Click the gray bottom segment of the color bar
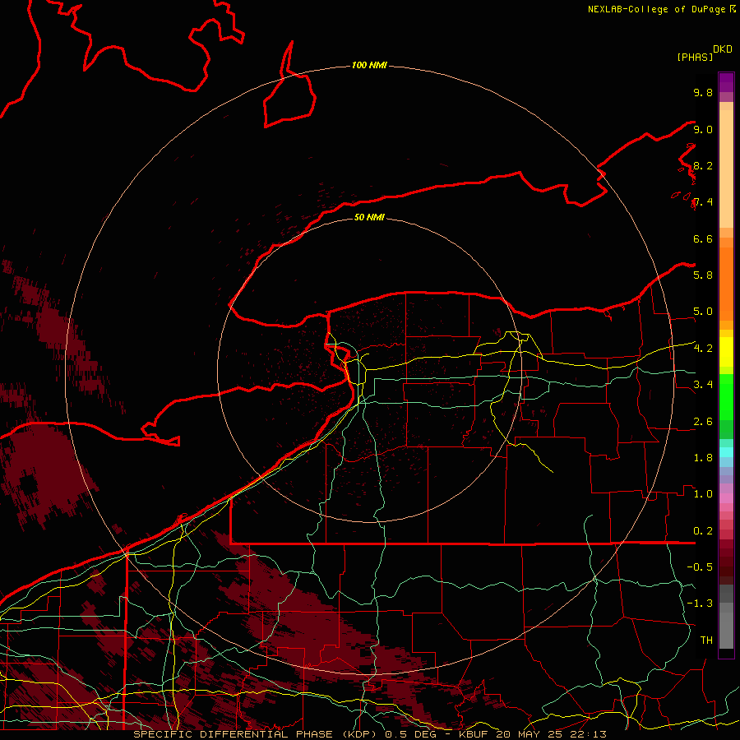The image size is (740, 740). 726,617
